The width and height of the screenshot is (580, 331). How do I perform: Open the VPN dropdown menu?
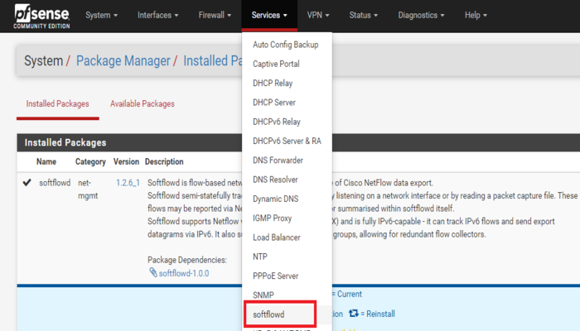[318, 15]
